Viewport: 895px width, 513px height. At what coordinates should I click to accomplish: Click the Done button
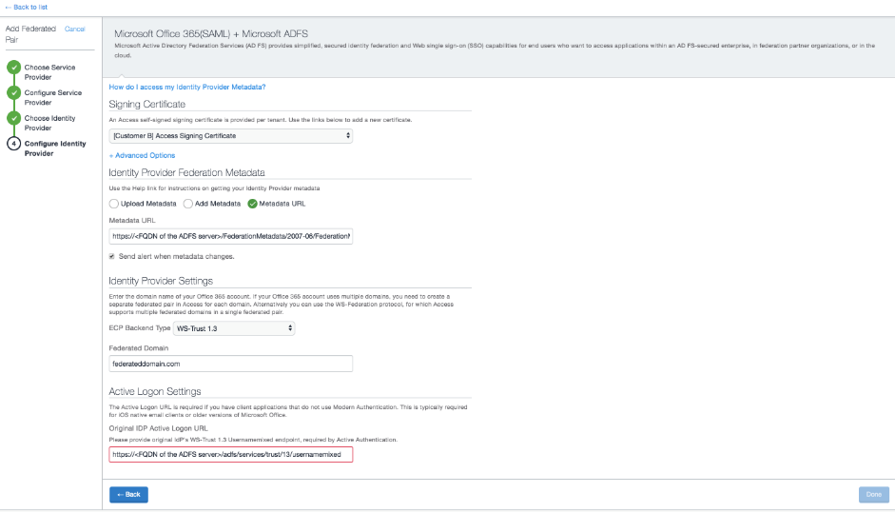874,495
